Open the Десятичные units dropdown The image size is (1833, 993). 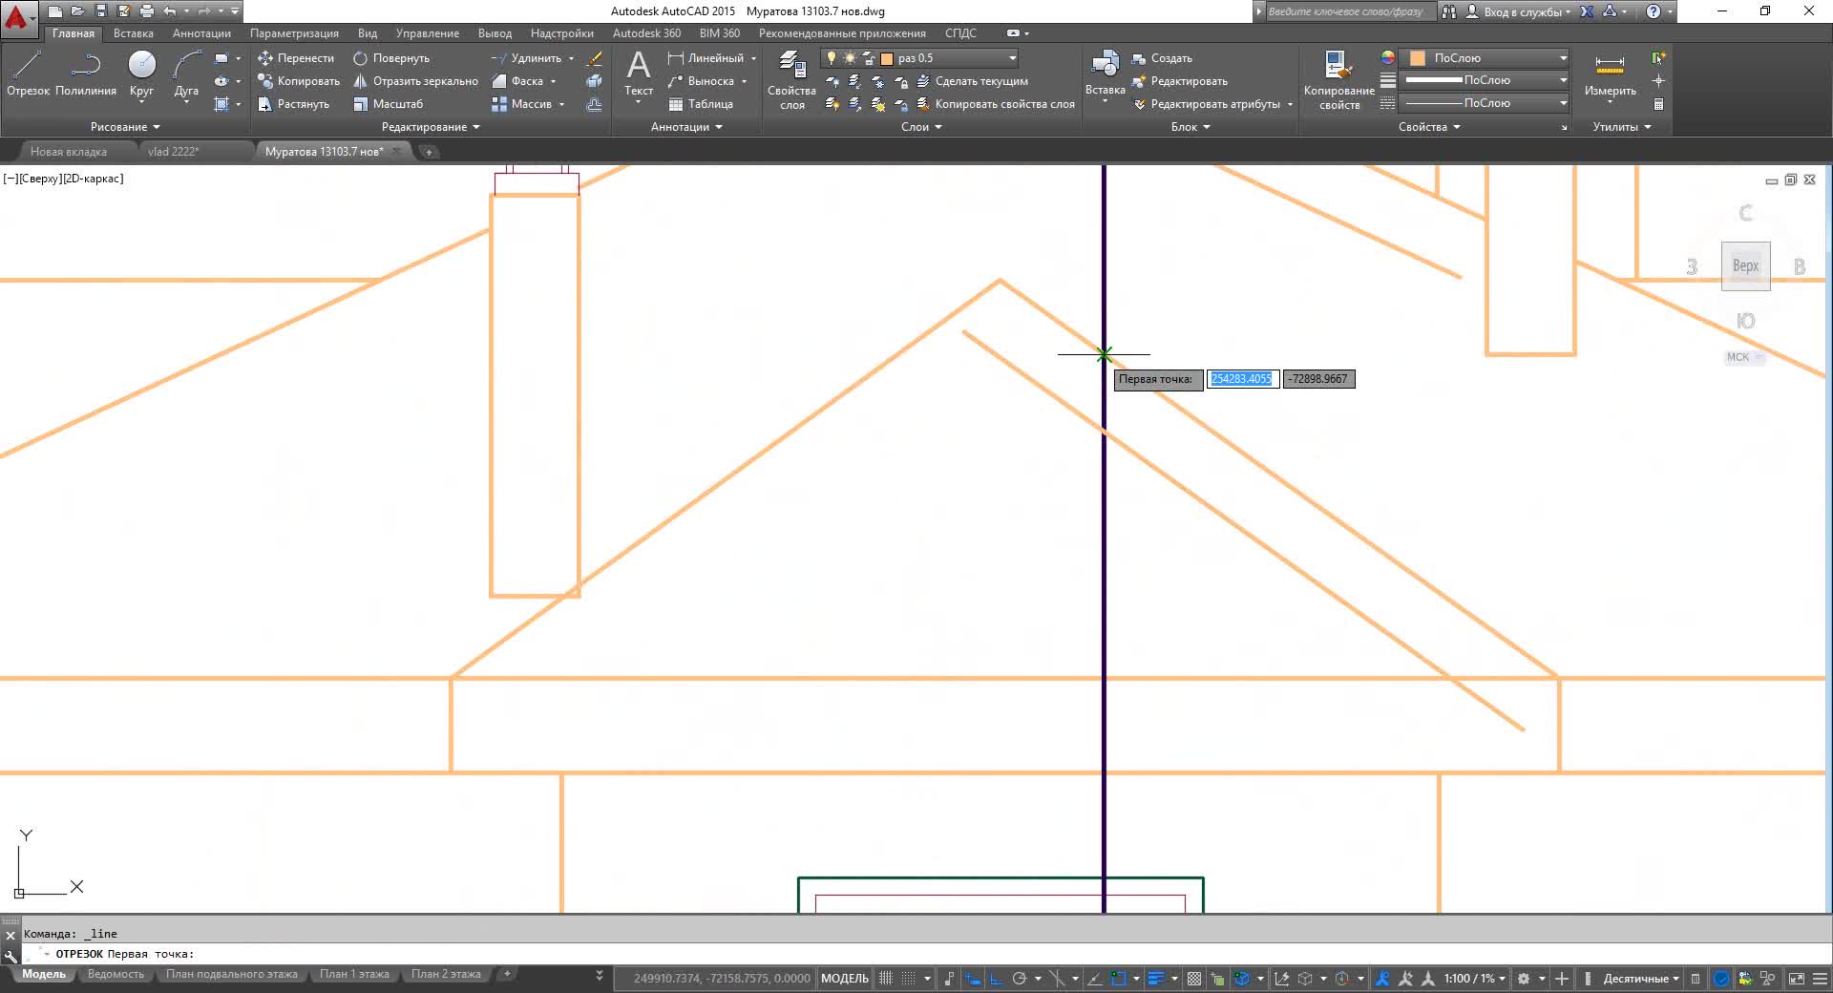(x=1641, y=979)
